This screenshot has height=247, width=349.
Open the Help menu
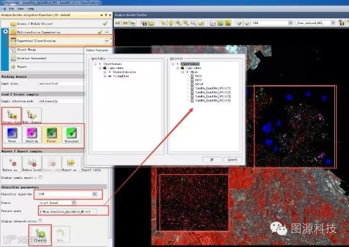[x=31, y=9]
